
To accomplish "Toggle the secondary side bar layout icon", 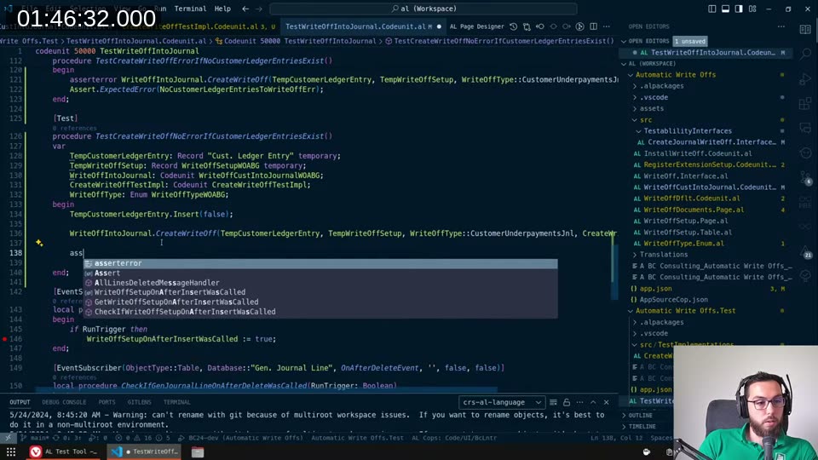I will click(x=739, y=9).
